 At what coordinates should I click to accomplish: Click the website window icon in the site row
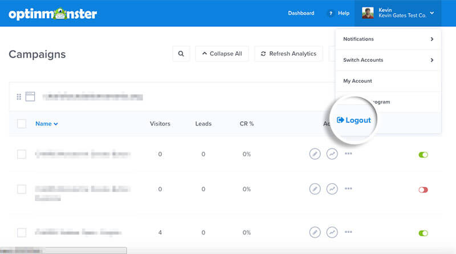pyautogui.click(x=30, y=96)
